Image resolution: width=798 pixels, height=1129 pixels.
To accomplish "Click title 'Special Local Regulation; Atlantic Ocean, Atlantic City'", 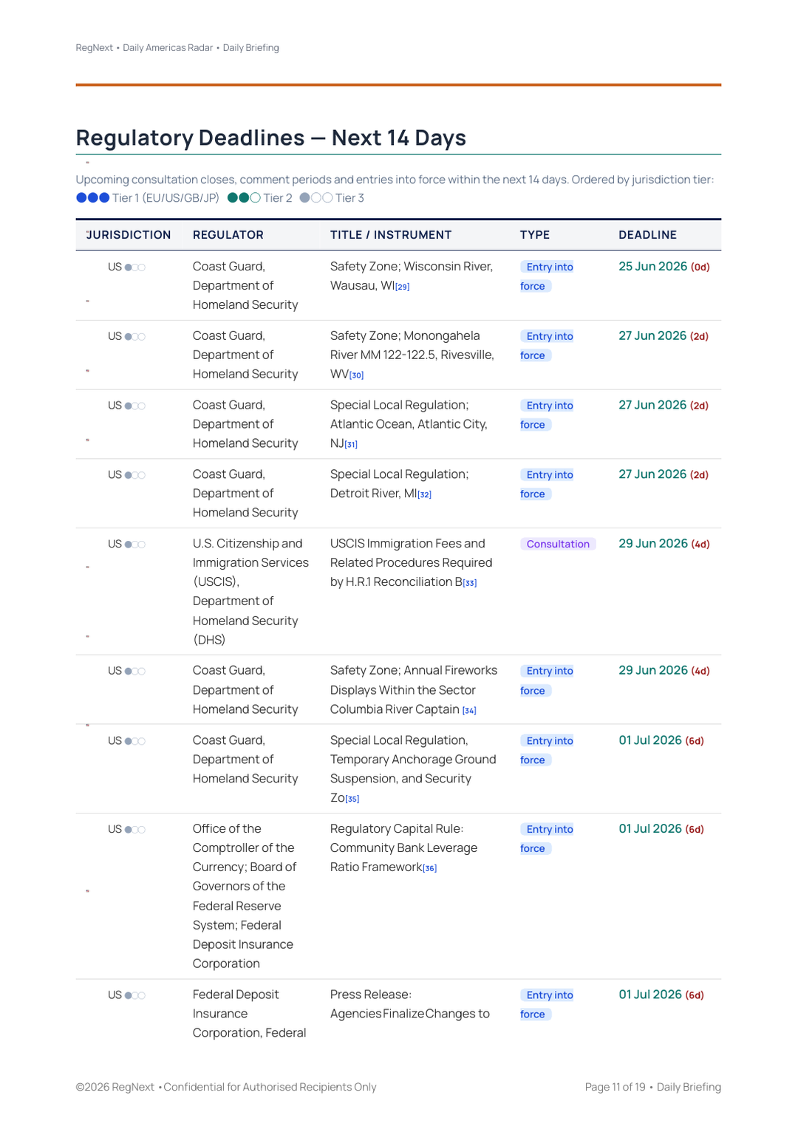I will pos(409,424).
